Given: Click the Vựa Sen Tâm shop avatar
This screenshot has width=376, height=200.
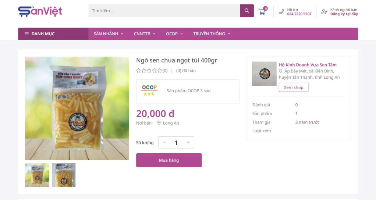Looking at the screenshot, I should pyautogui.click(x=264, y=74).
